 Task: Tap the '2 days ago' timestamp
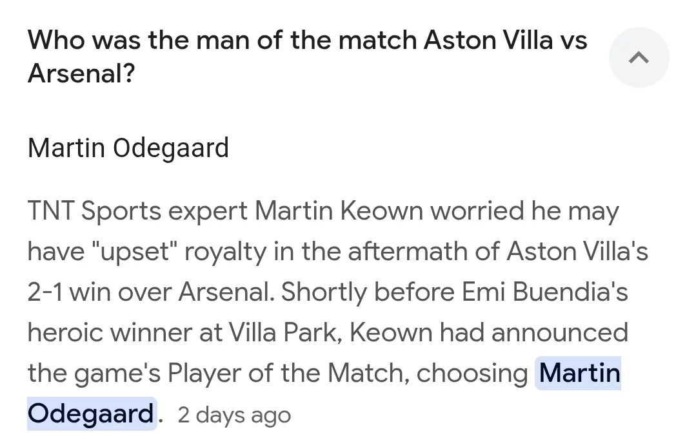pos(234,415)
